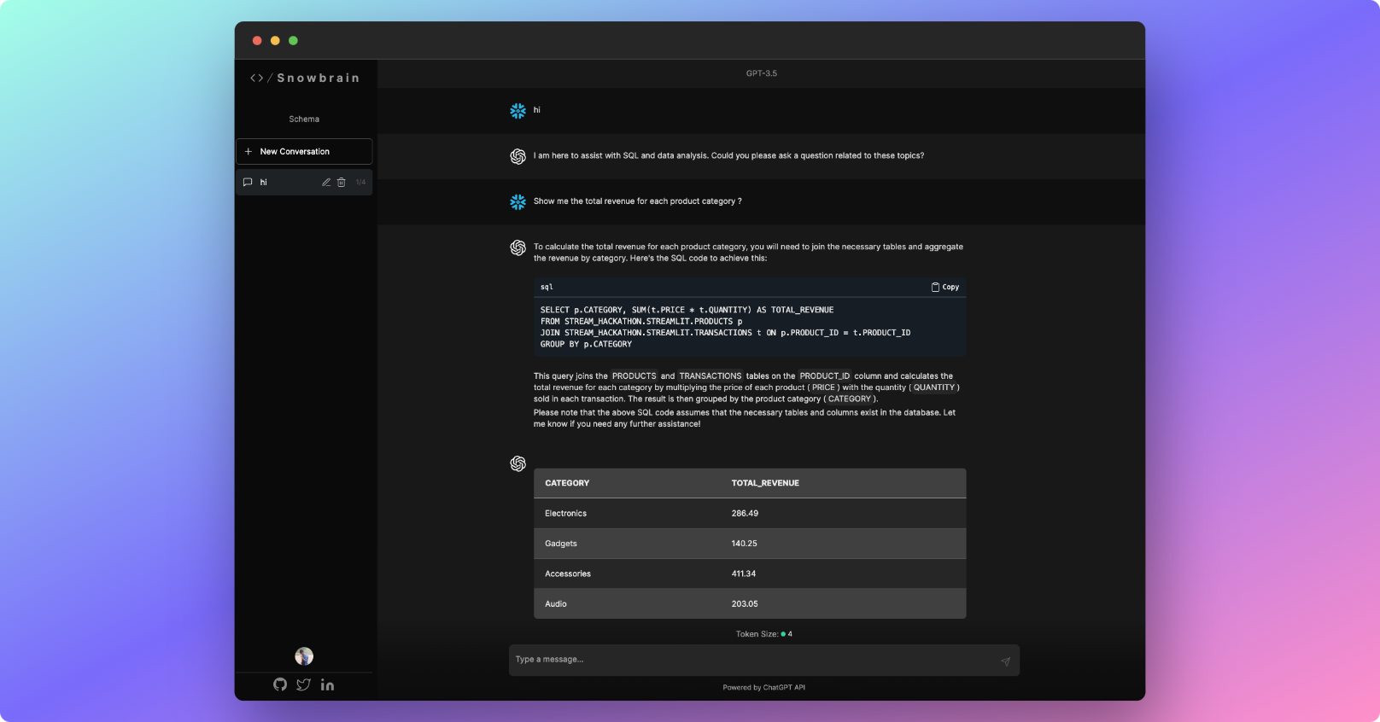This screenshot has height=722, width=1380.
Task: Select the Audio table cell
Action: click(x=556, y=603)
